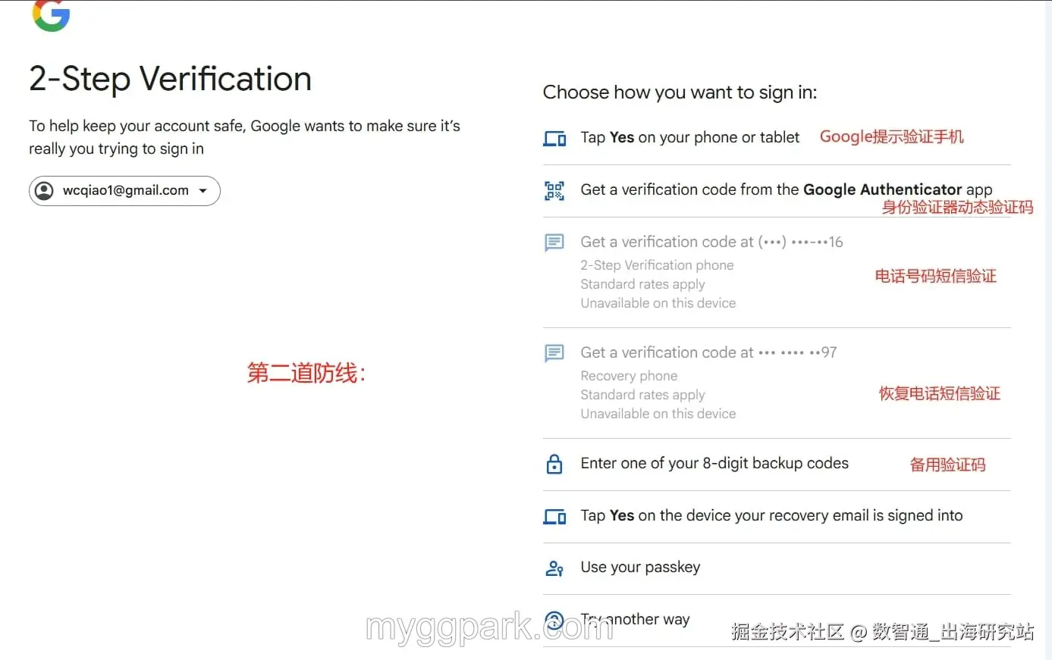Click the dropdown arrow beside wcqiao1@gmail.com
The height and width of the screenshot is (660, 1052).
203,191
